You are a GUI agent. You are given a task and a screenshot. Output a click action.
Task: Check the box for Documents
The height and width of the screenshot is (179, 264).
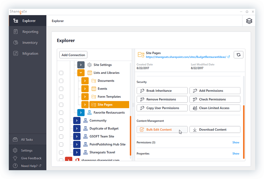pyautogui.click(x=61, y=81)
